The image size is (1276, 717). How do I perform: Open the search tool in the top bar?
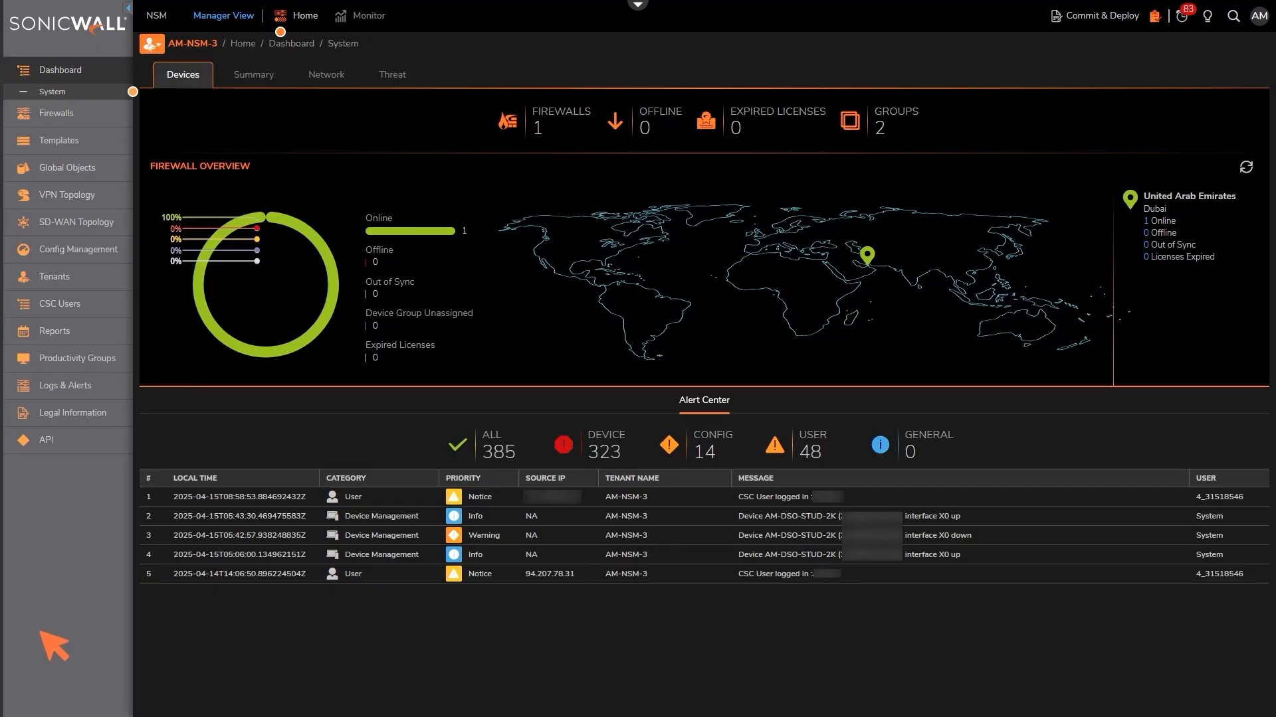[1233, 15]
